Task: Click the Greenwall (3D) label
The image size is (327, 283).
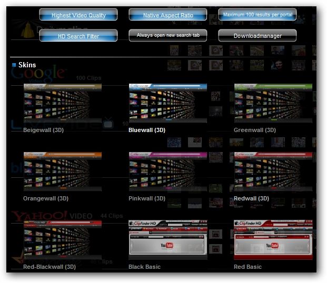Action: 255,130
